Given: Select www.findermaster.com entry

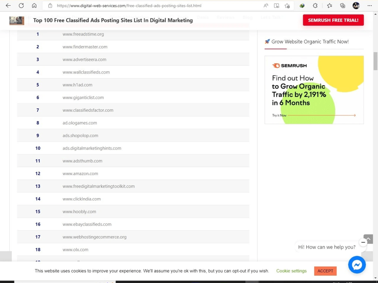Looking at the screenshot, I should coord(85,47).
